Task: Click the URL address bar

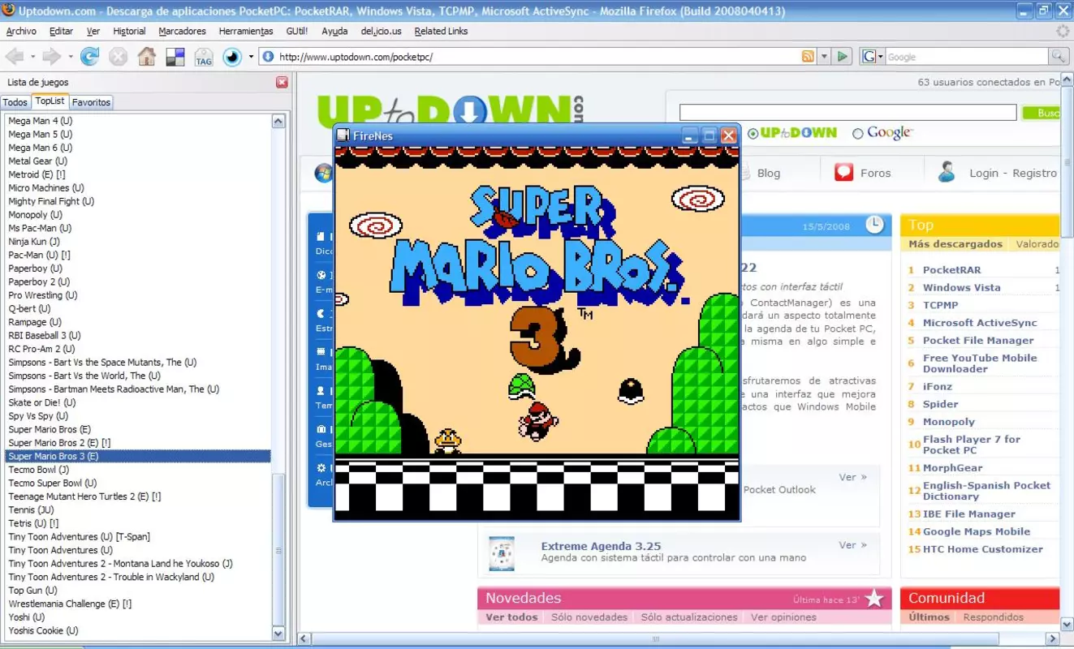Action: coord(537,57)
